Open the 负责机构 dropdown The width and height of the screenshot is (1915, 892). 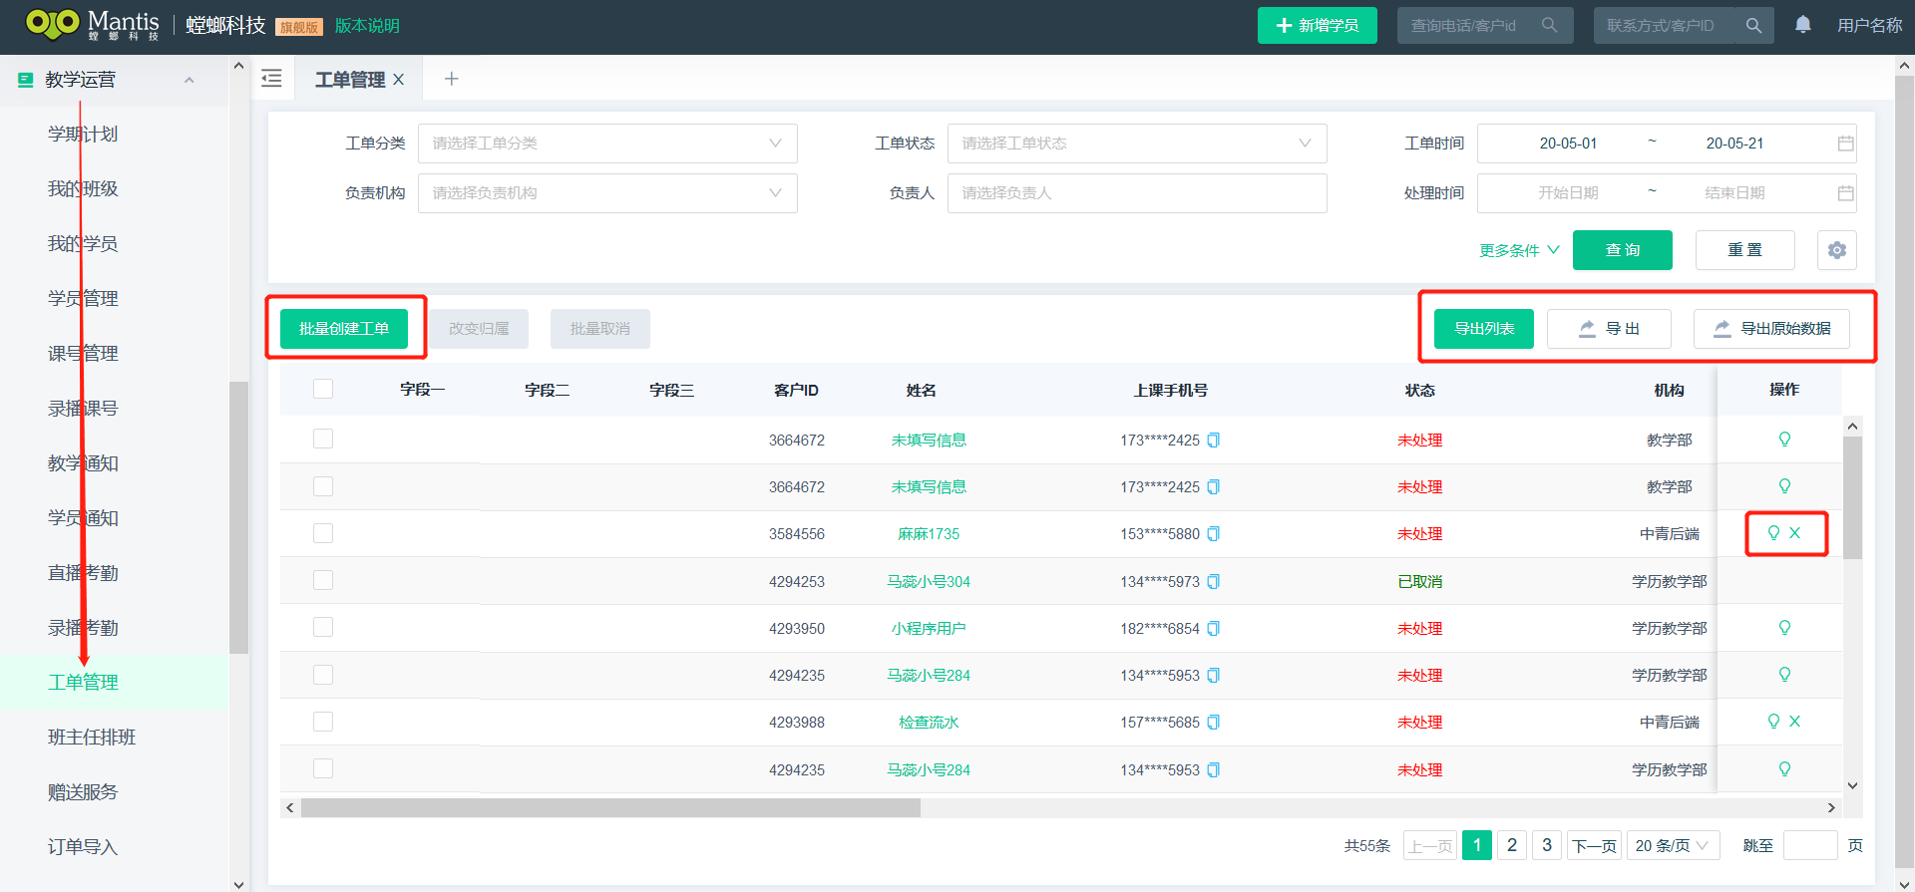click(607, 193)
